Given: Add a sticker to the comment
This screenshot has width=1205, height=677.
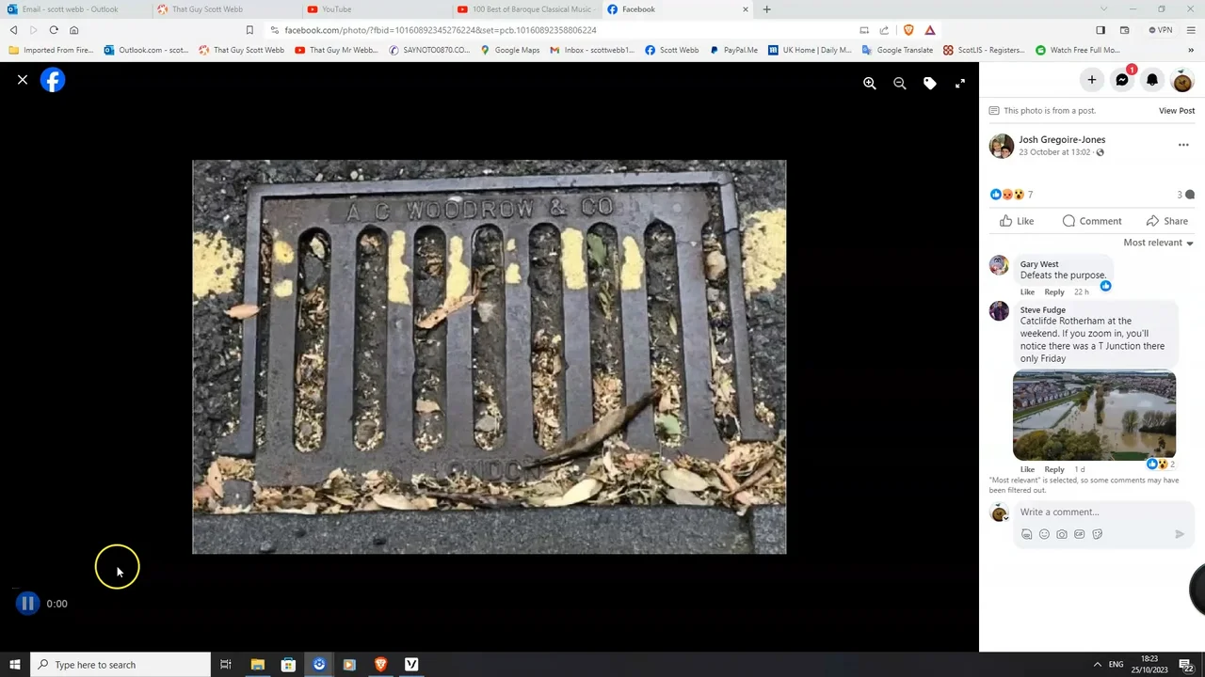Looking at the screenshot, I should (x=1098, y=534).
